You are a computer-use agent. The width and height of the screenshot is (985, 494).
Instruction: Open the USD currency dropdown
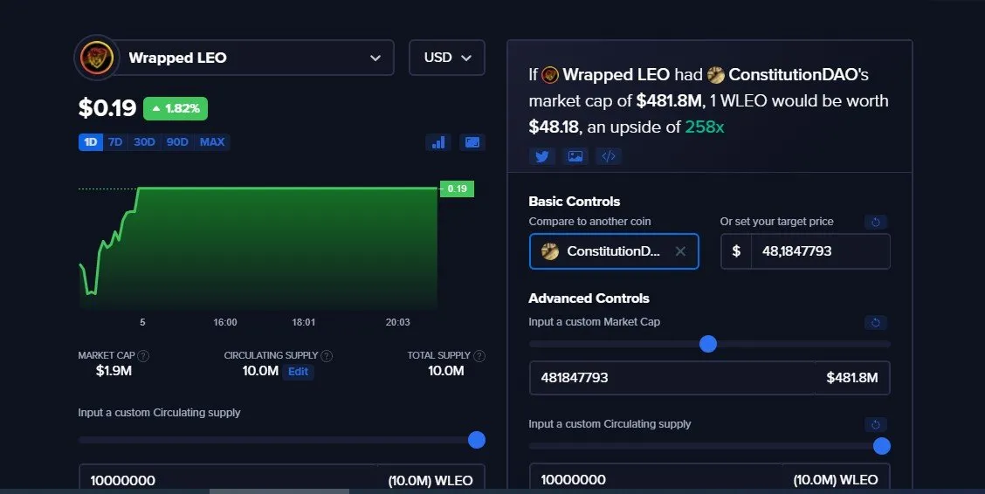(446, 58)
